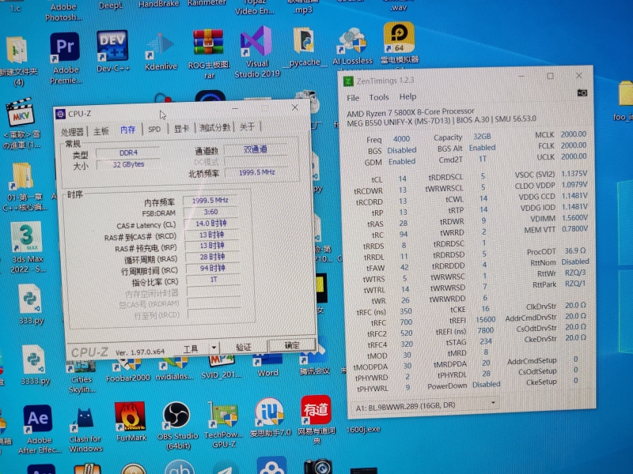Open the File menu in ZenTimings
This screenshot has width=633, height=474.
(x=353, y=97)
